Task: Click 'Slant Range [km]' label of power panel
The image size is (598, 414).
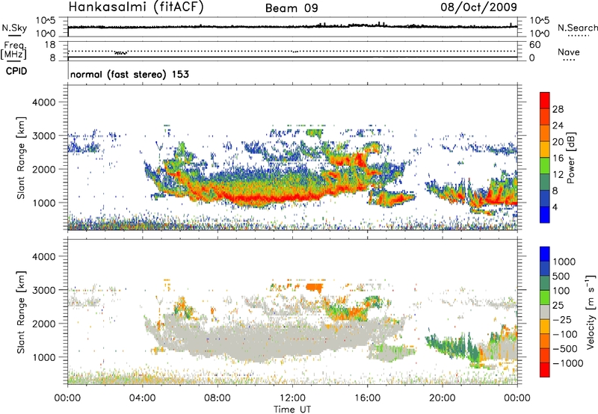Action: point(21,158)
